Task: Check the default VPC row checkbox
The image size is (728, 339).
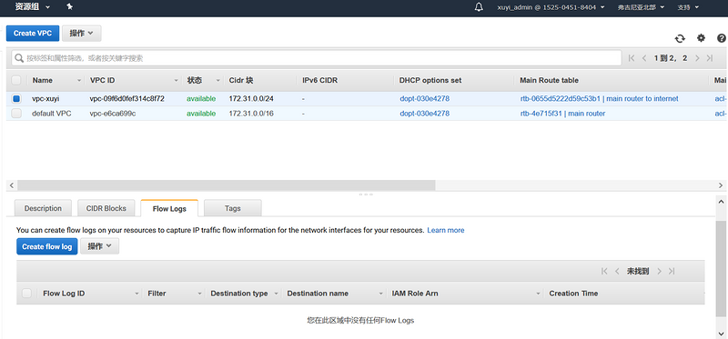Action: pyautogui.click(x=16, y=114)
